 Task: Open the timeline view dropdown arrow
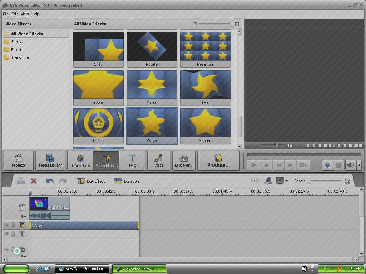[x=286, y=181]
